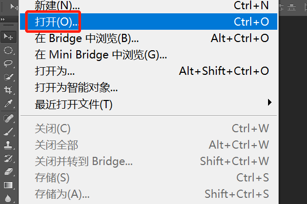Select the Move tool
The image size is (307, 204).
coord(8,37)
